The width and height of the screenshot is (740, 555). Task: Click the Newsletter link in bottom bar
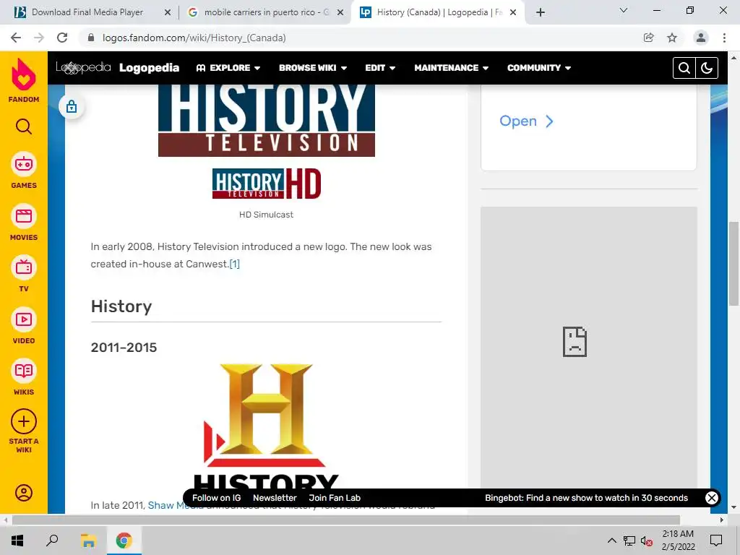[x=275, y=498]
